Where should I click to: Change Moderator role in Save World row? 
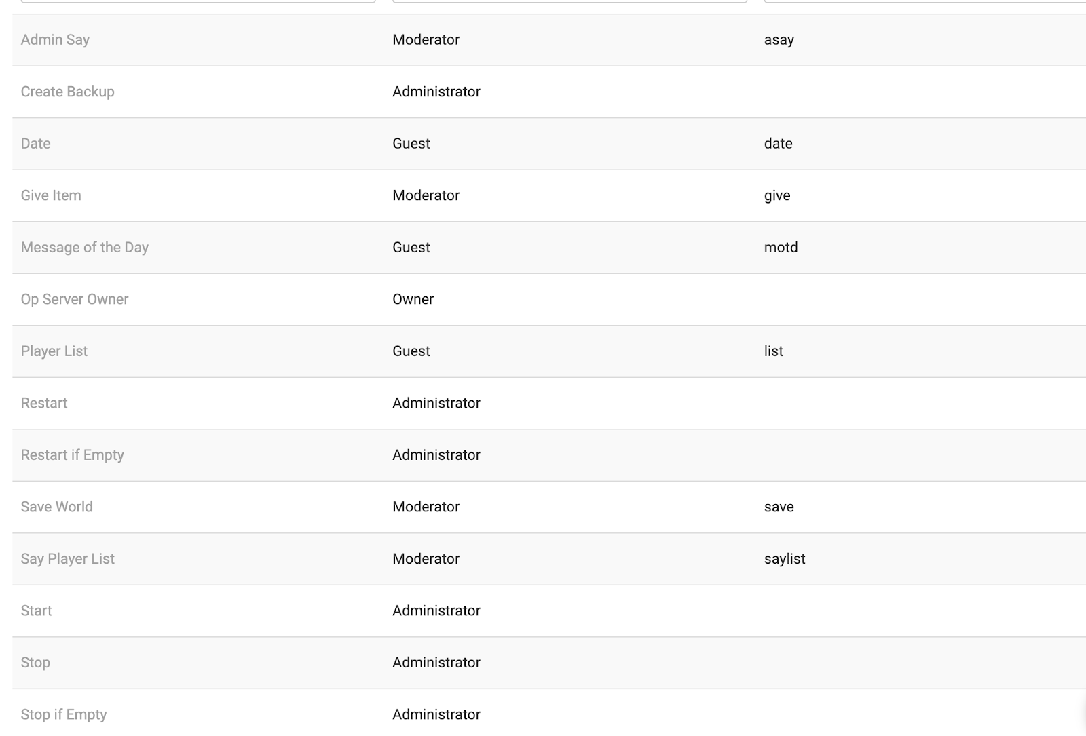coord(426,507)
